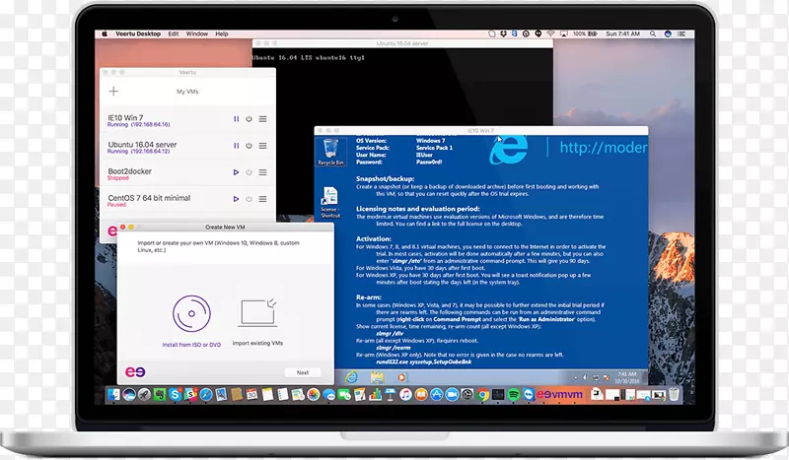
Task: Open Calendar from the Dock
Action: tap(251, 394)
